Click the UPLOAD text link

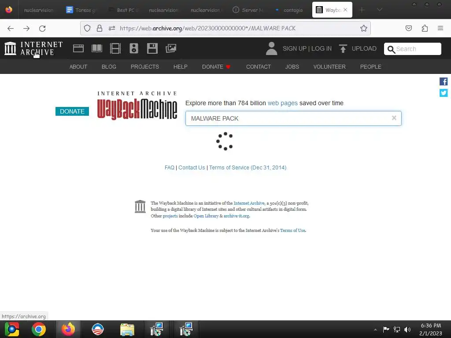tap(364, 48)
